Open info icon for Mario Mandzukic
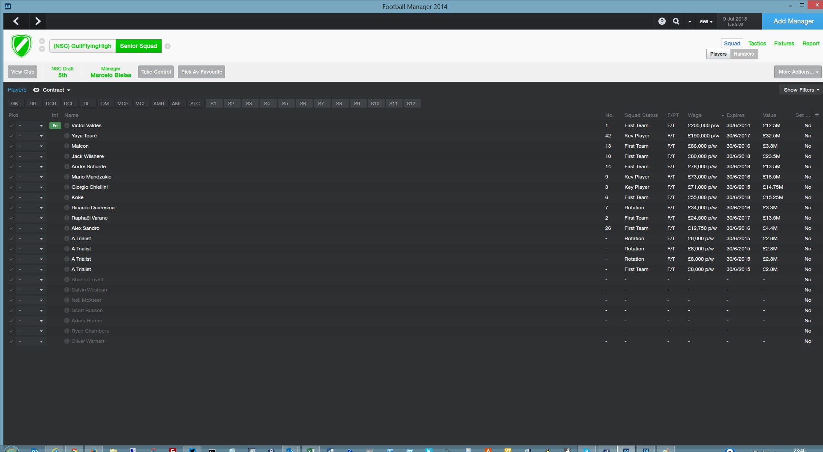The height and width of the screenshot is (452, 823). tap(67, 177)
